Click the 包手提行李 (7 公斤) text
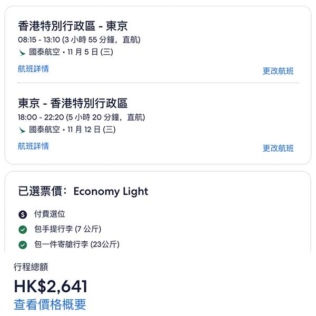The image size is (316, 316). 68,229
